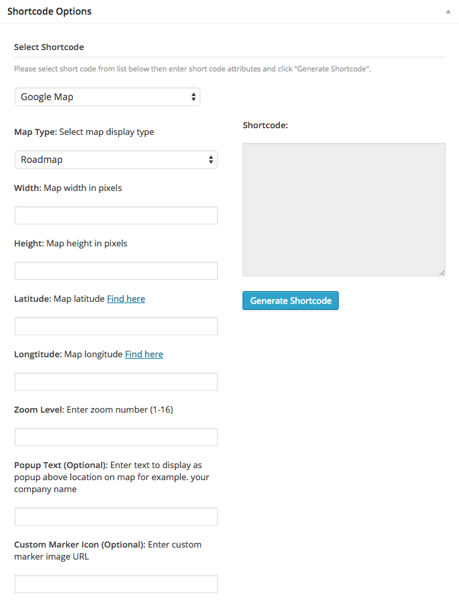Click the bold Map Type label

35,132
